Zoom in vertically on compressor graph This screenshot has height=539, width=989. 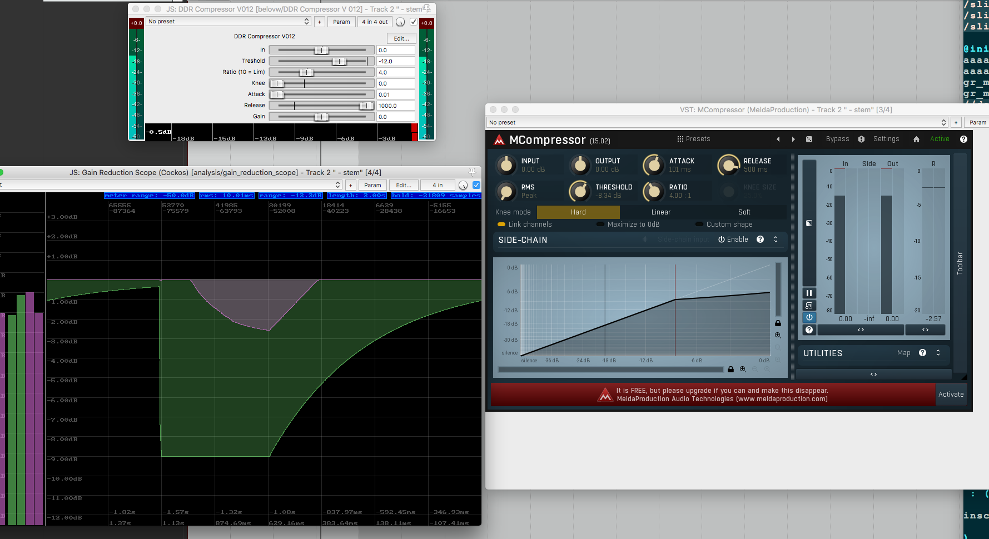[778, 335]
